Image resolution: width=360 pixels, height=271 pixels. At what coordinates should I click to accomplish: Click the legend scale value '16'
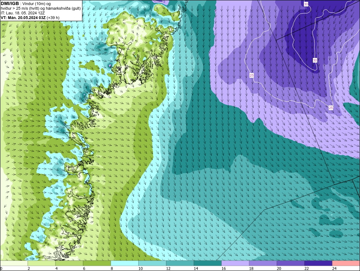pyautogui.click(x=224, y=268)
